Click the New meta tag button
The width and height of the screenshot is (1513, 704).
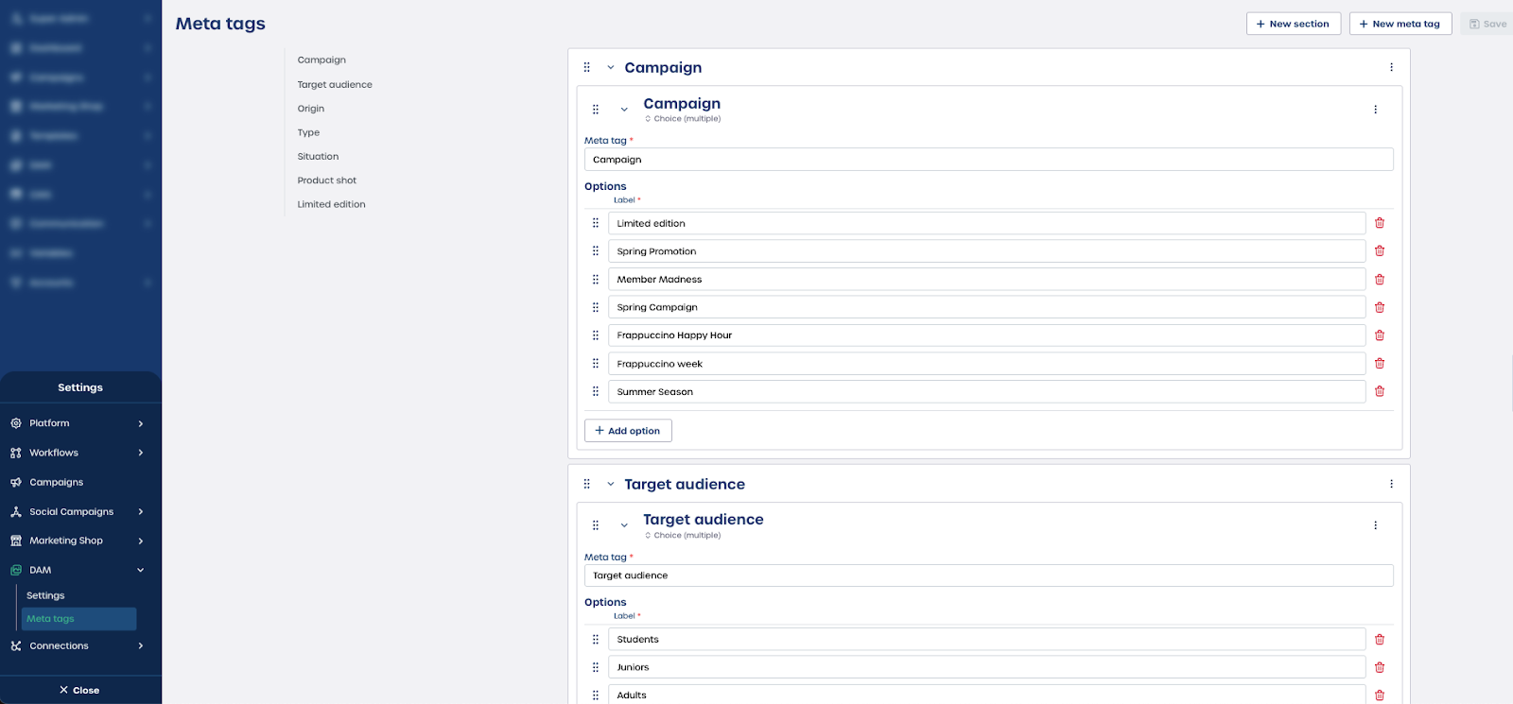[1400, 24]
